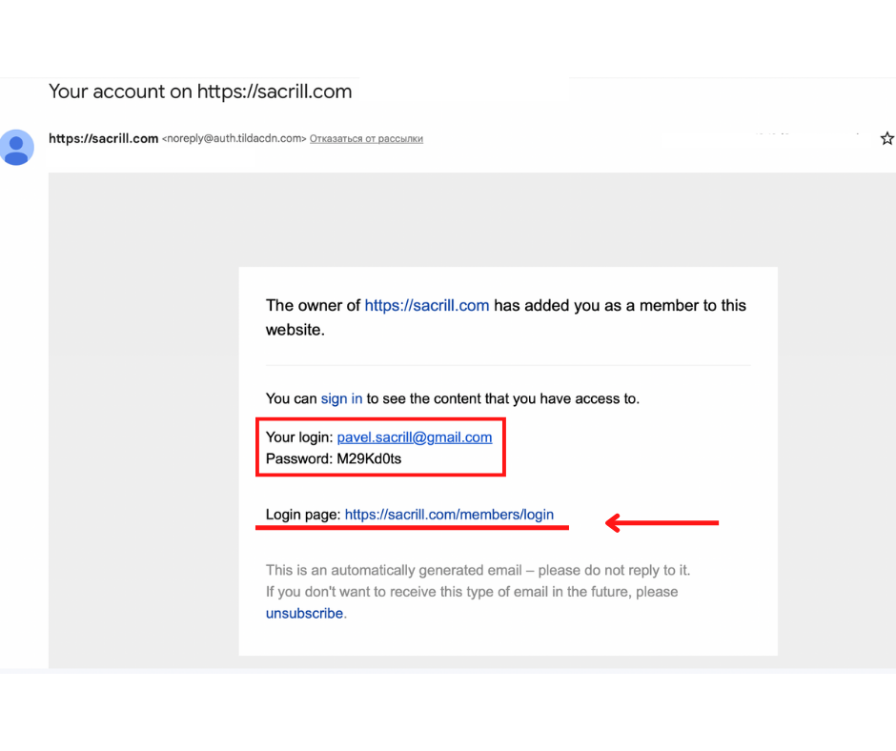Click the noreply@auth.tildacdn.com sender address

pyautogui.click(x=234, y=139)
